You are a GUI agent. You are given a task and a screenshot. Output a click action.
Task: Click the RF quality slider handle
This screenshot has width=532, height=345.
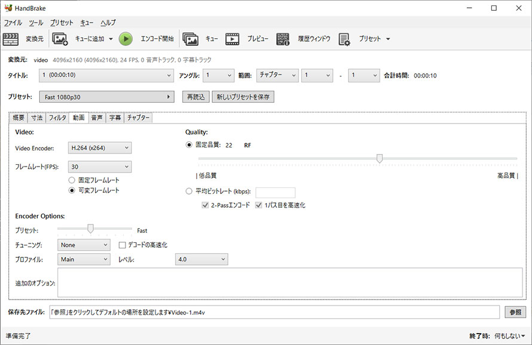(380, 158)
